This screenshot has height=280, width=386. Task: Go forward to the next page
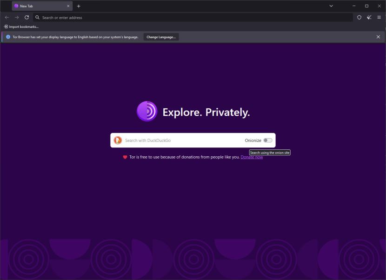click(17, 17)
